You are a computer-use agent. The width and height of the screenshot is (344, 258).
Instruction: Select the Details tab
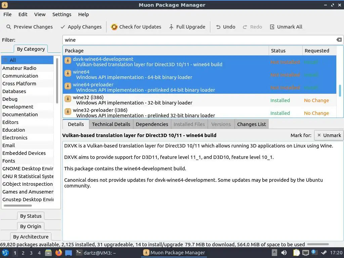click(x=76, y=124)
